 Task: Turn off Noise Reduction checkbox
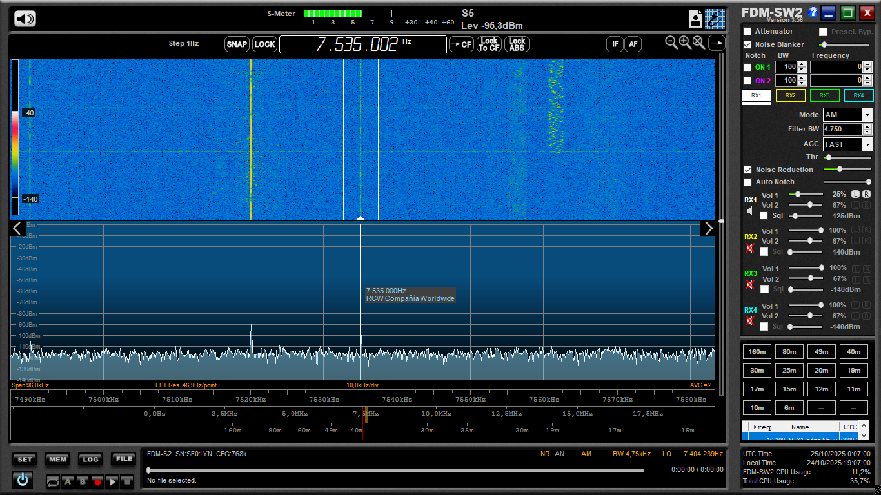point(748,170)
